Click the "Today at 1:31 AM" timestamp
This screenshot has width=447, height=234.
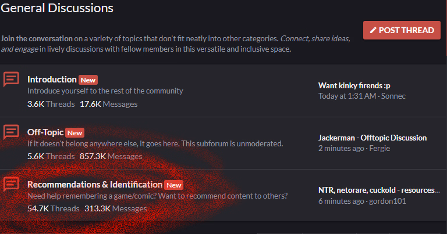[347, 96]
